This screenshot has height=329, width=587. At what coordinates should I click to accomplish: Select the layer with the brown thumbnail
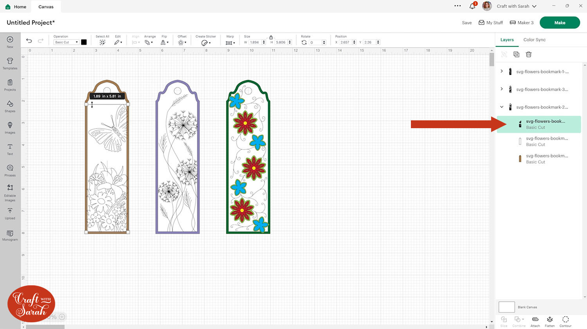click(x=539, y=159)
